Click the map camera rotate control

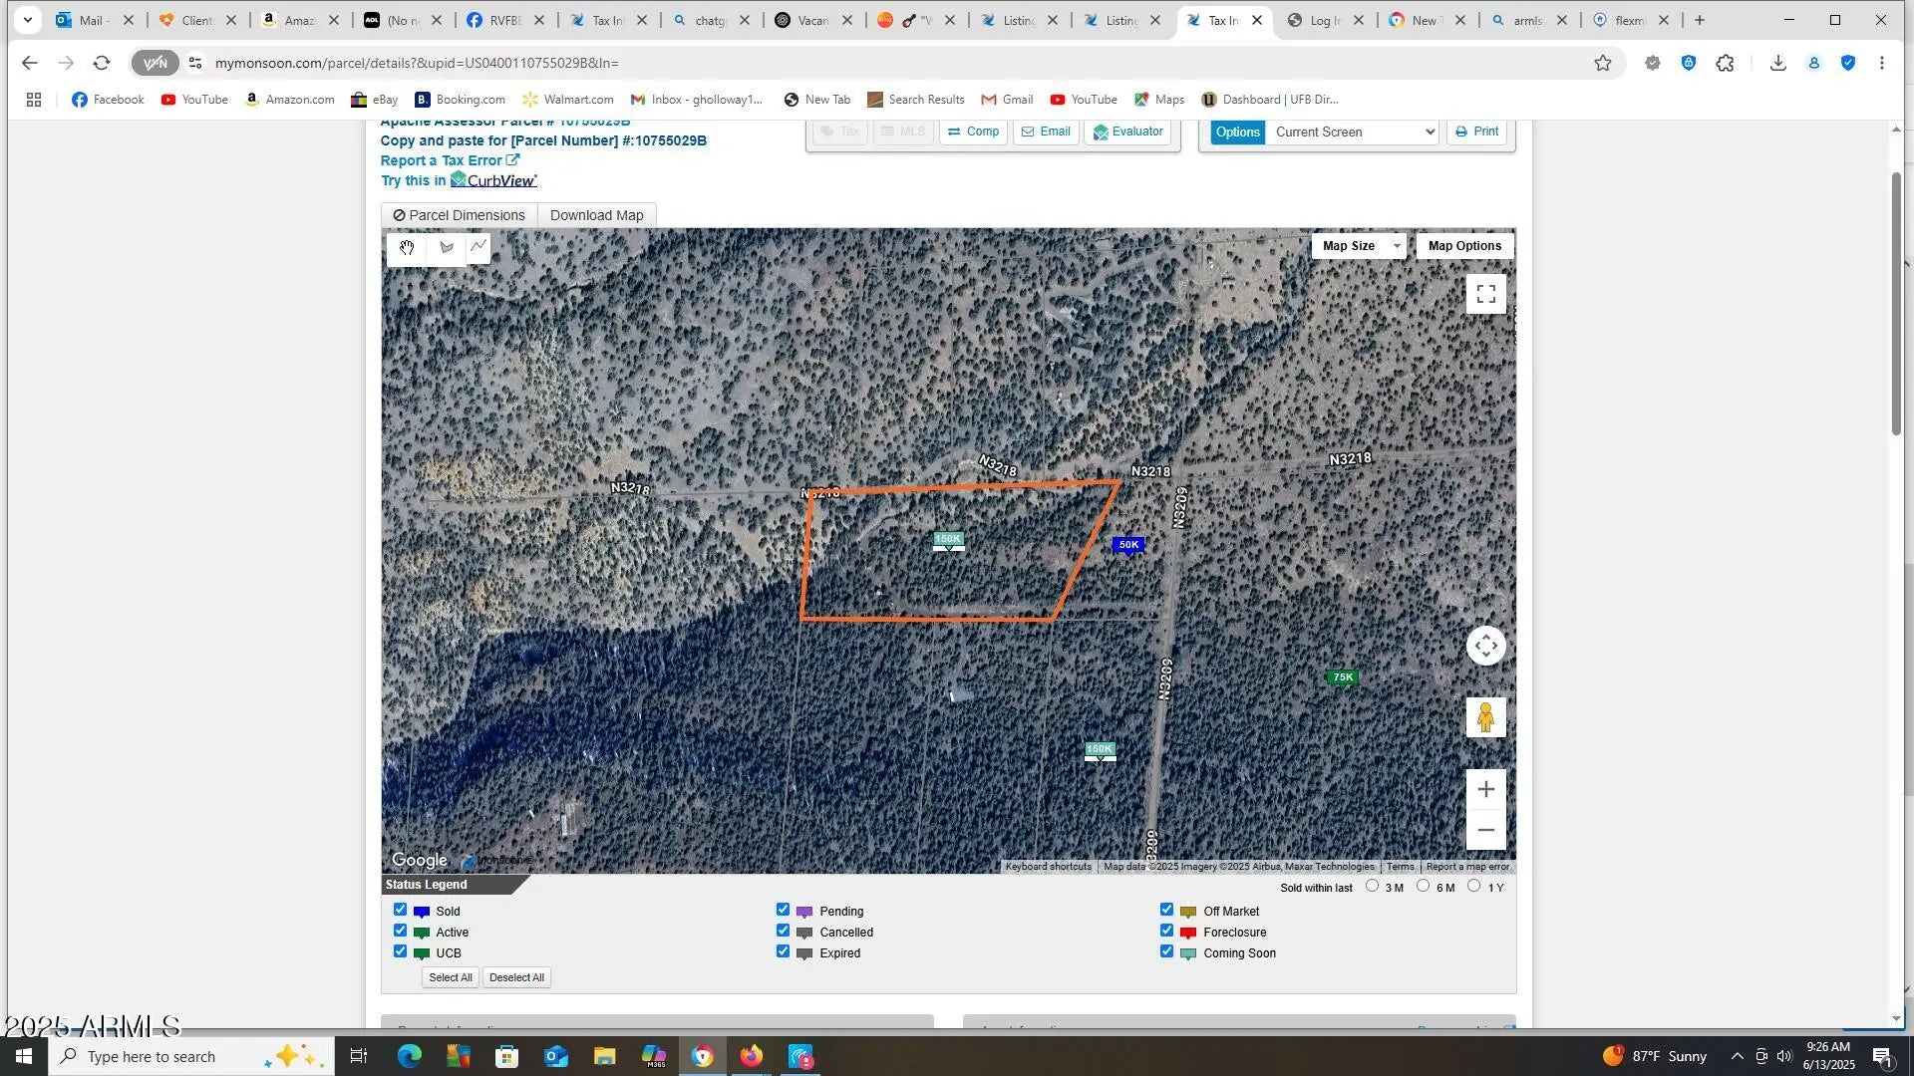[x=1485, y=646]
